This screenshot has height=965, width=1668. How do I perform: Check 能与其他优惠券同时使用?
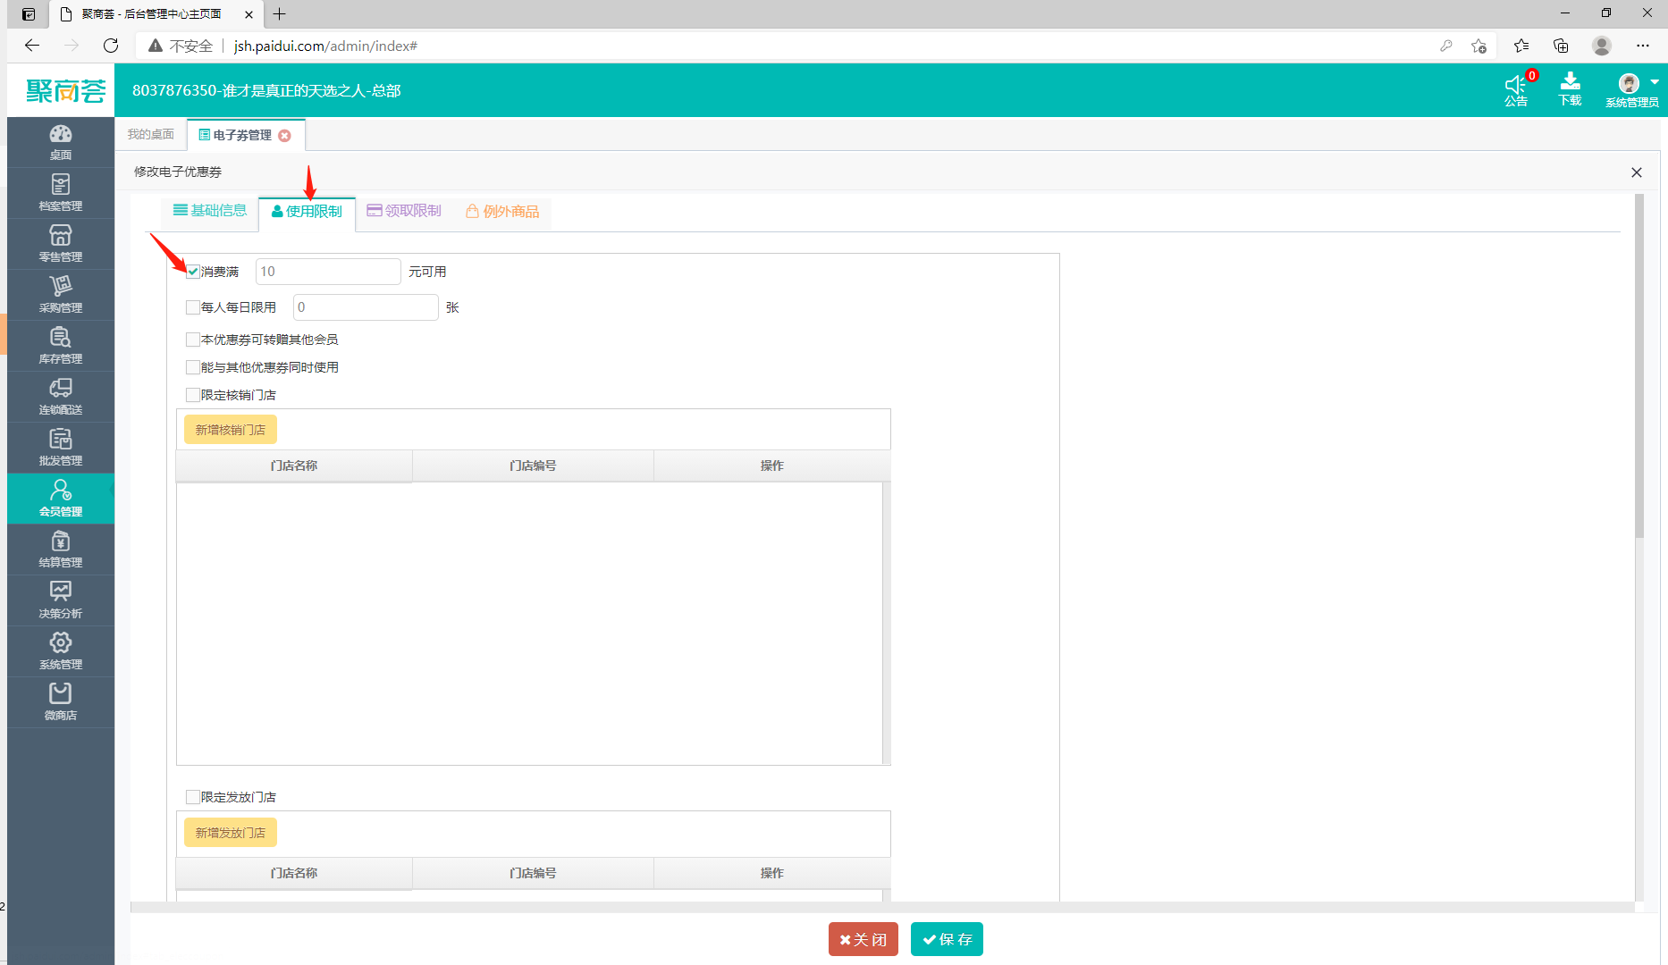[x=193, y=367]
